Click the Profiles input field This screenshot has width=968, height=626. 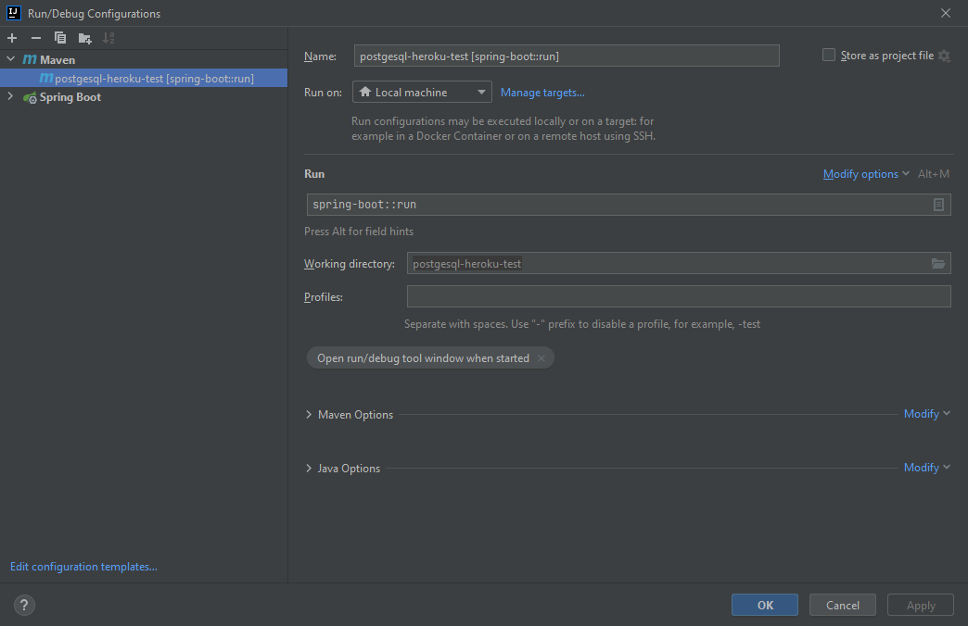pyautogui.click(x=679, y=296)
